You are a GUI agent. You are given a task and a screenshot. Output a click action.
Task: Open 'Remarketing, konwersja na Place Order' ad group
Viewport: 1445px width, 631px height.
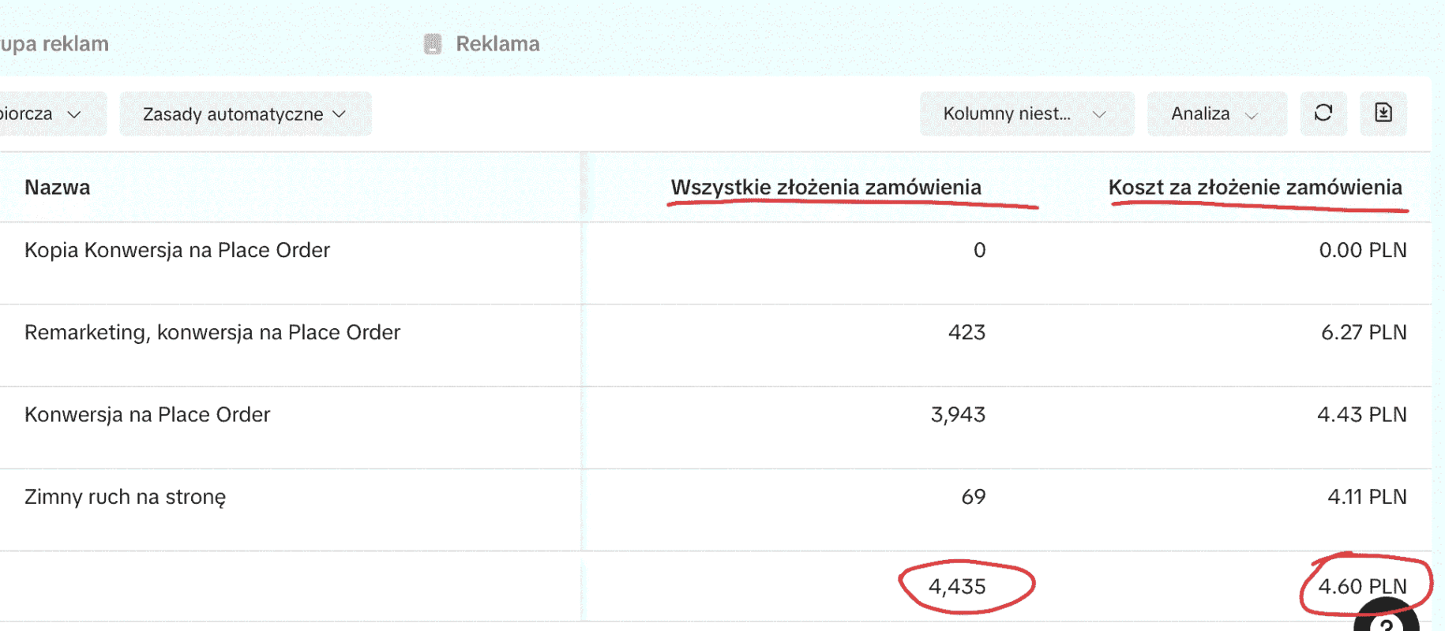coord(212,332)
